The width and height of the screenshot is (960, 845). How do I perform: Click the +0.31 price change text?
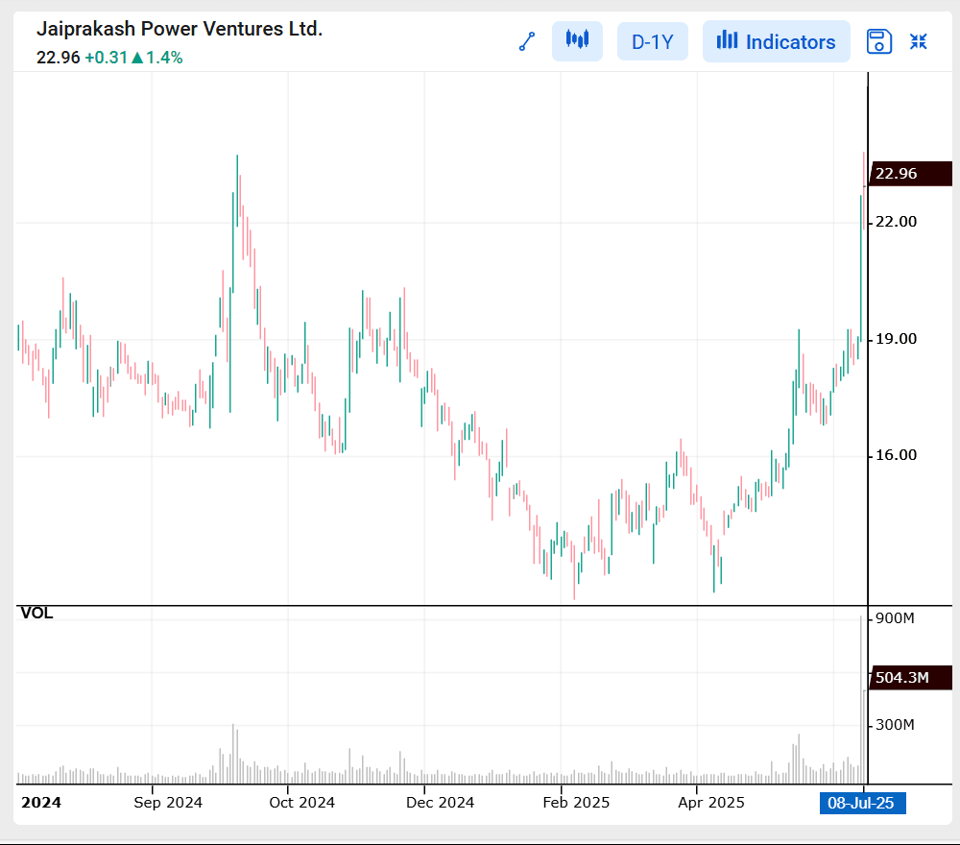coord(106,58)
